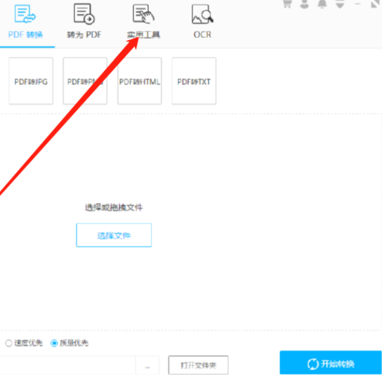
Task: Select the 质量优先 radio option
Action: point(54,343)
